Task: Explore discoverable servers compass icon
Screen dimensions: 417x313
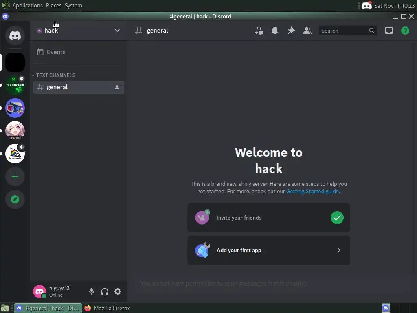Action: tap(15, 199)
